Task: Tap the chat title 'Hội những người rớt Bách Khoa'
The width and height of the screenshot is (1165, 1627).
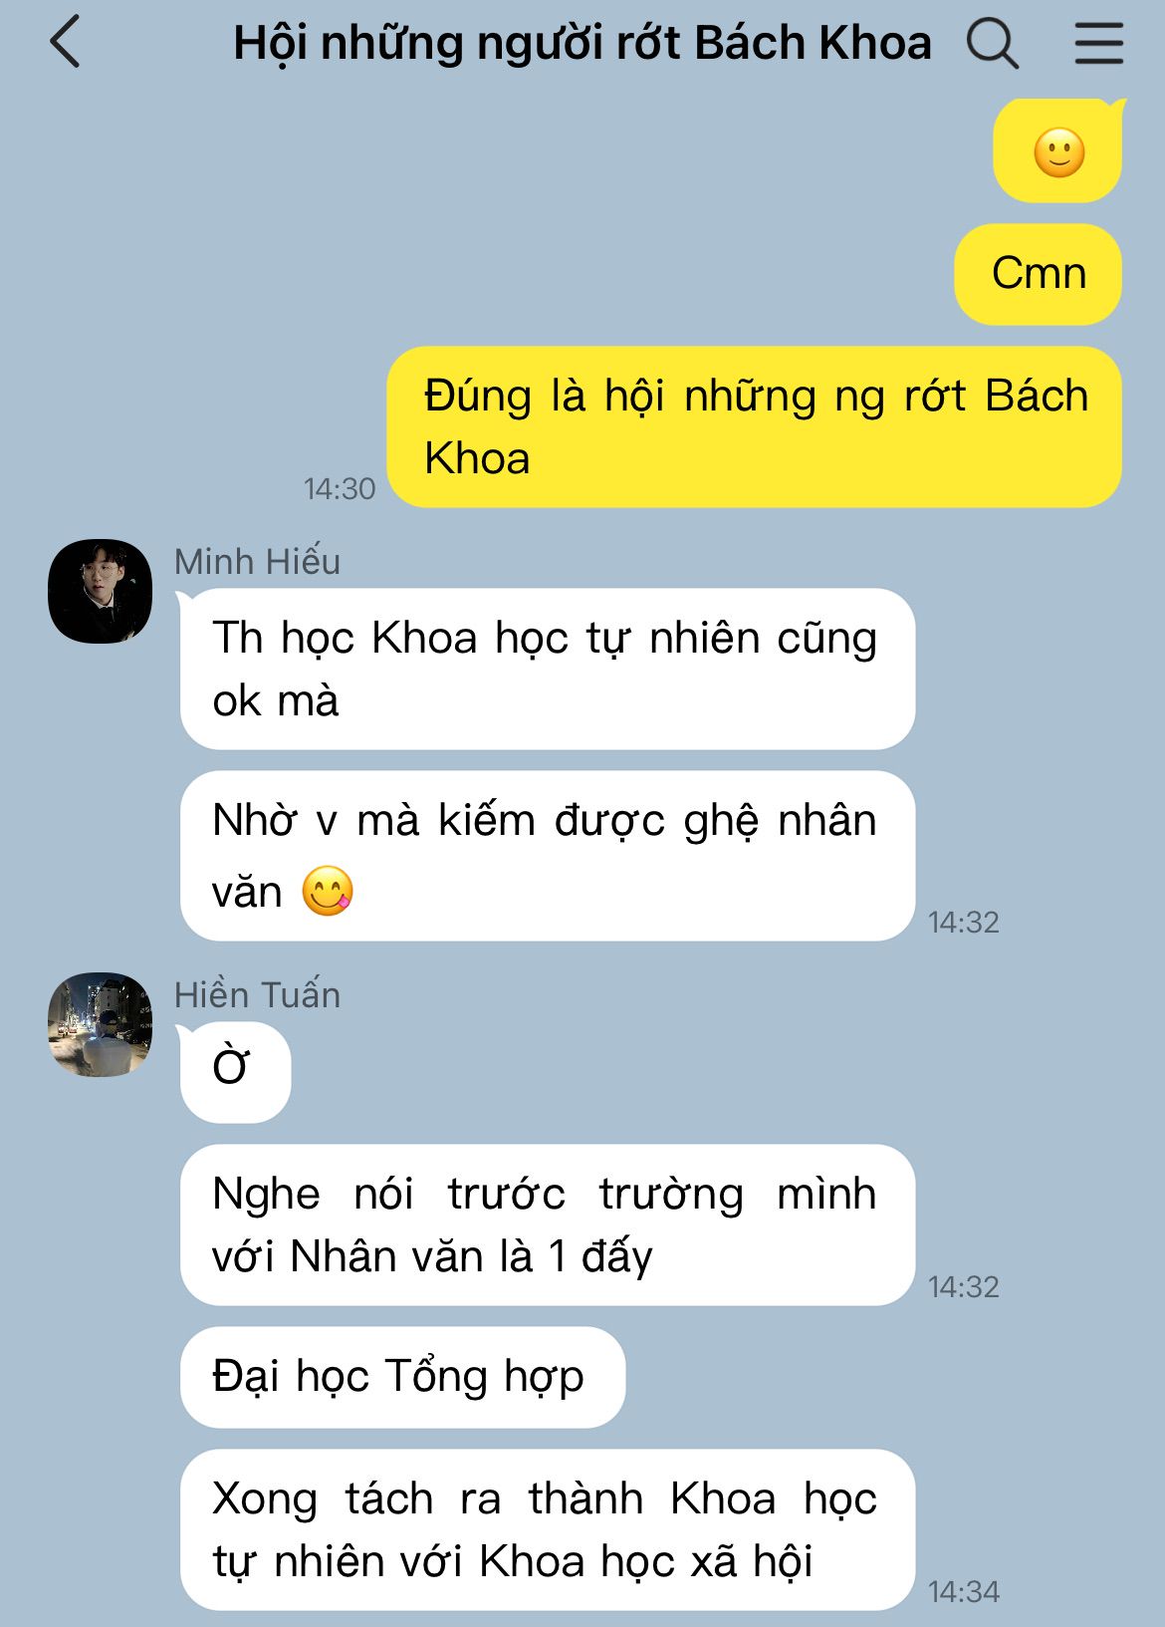Action: pos(582,44)
